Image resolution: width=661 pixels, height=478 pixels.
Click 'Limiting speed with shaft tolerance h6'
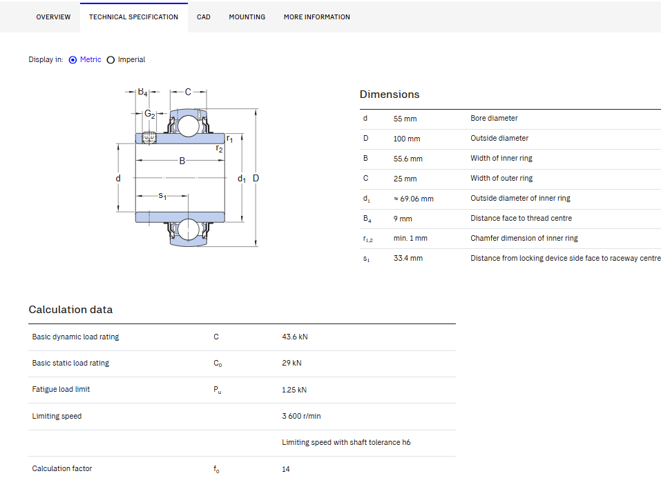[346, 442]
